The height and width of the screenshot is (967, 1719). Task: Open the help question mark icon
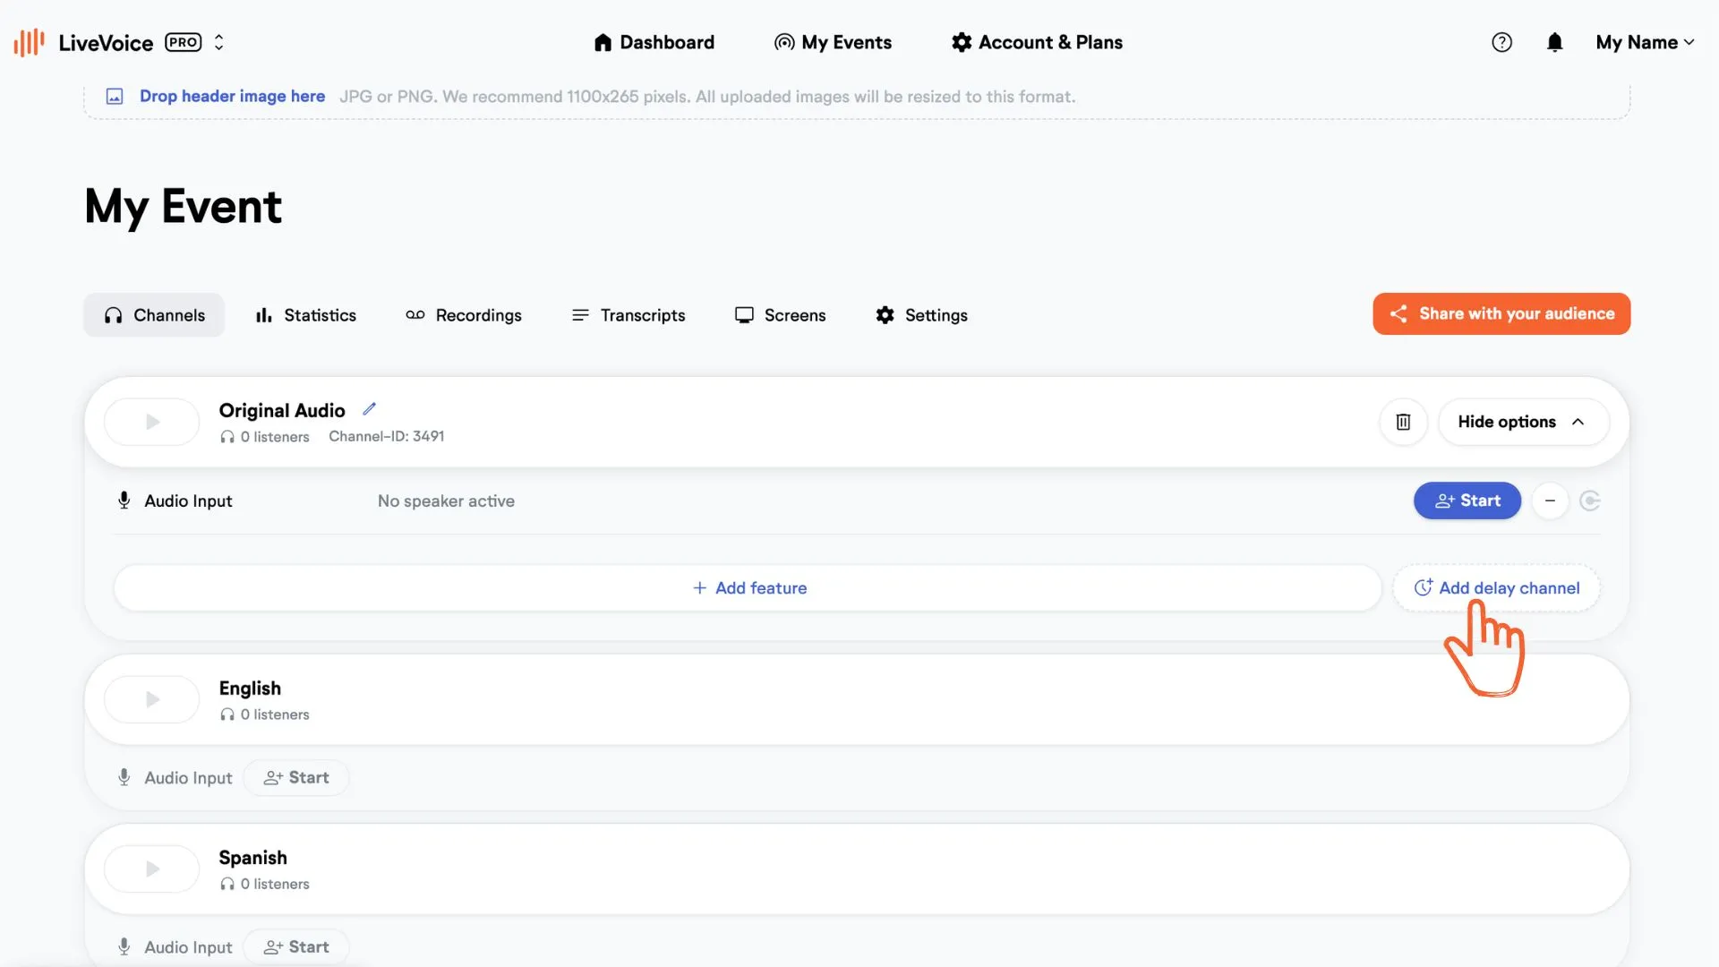1501,42
